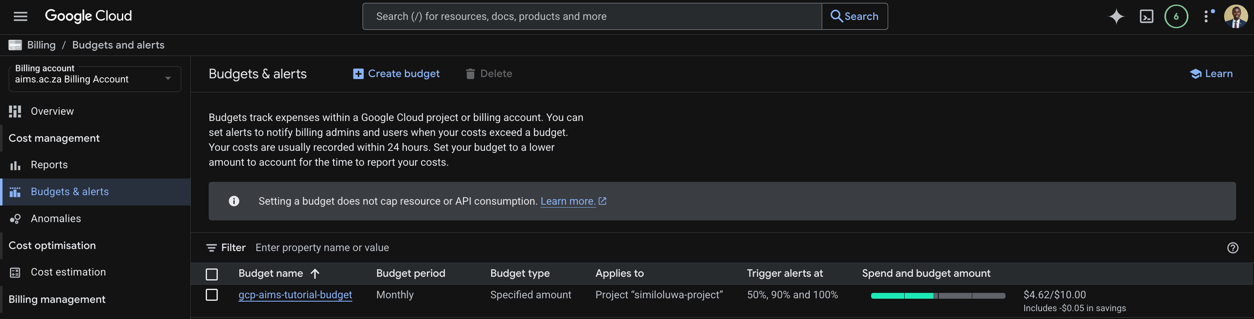
Task: Open the Learn panel button
Action: click(1211, 74)
